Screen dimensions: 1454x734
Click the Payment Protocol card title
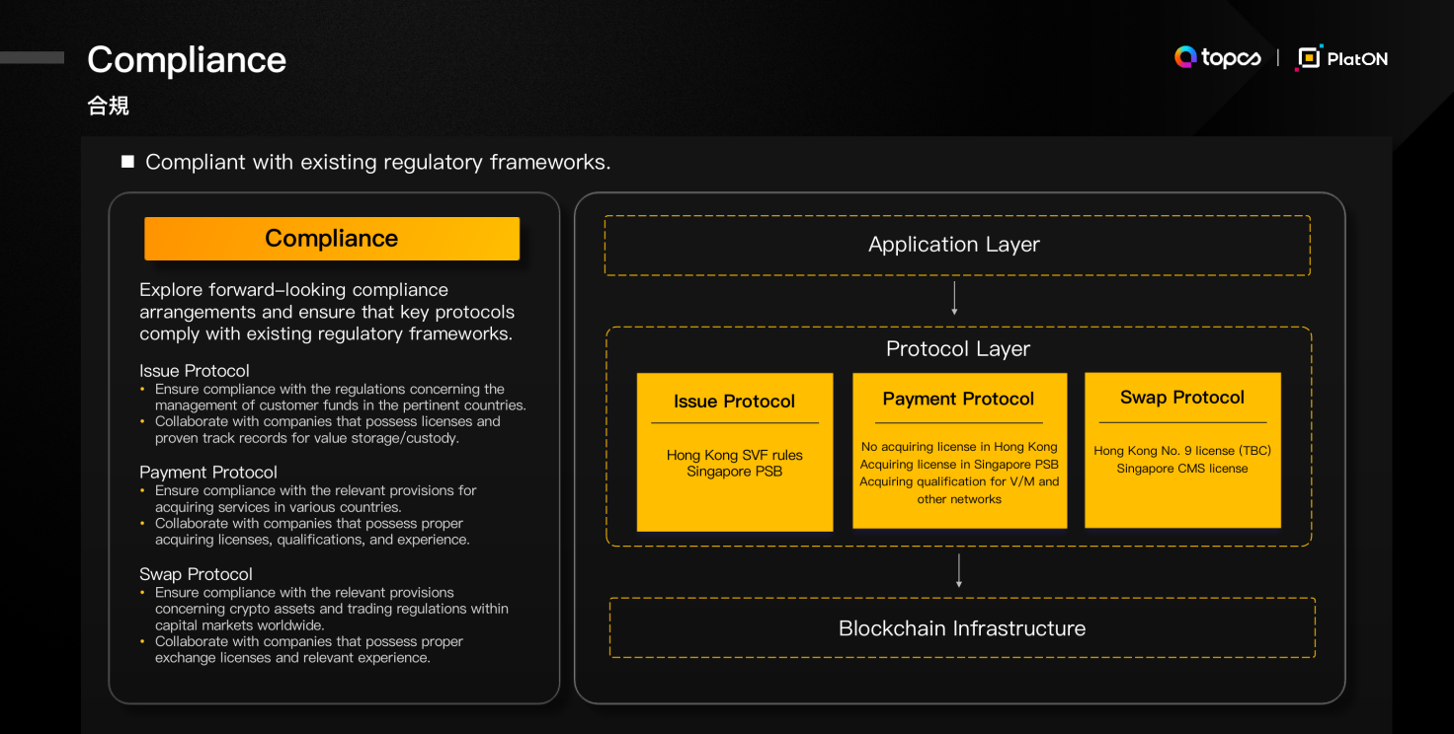point(958,399)
